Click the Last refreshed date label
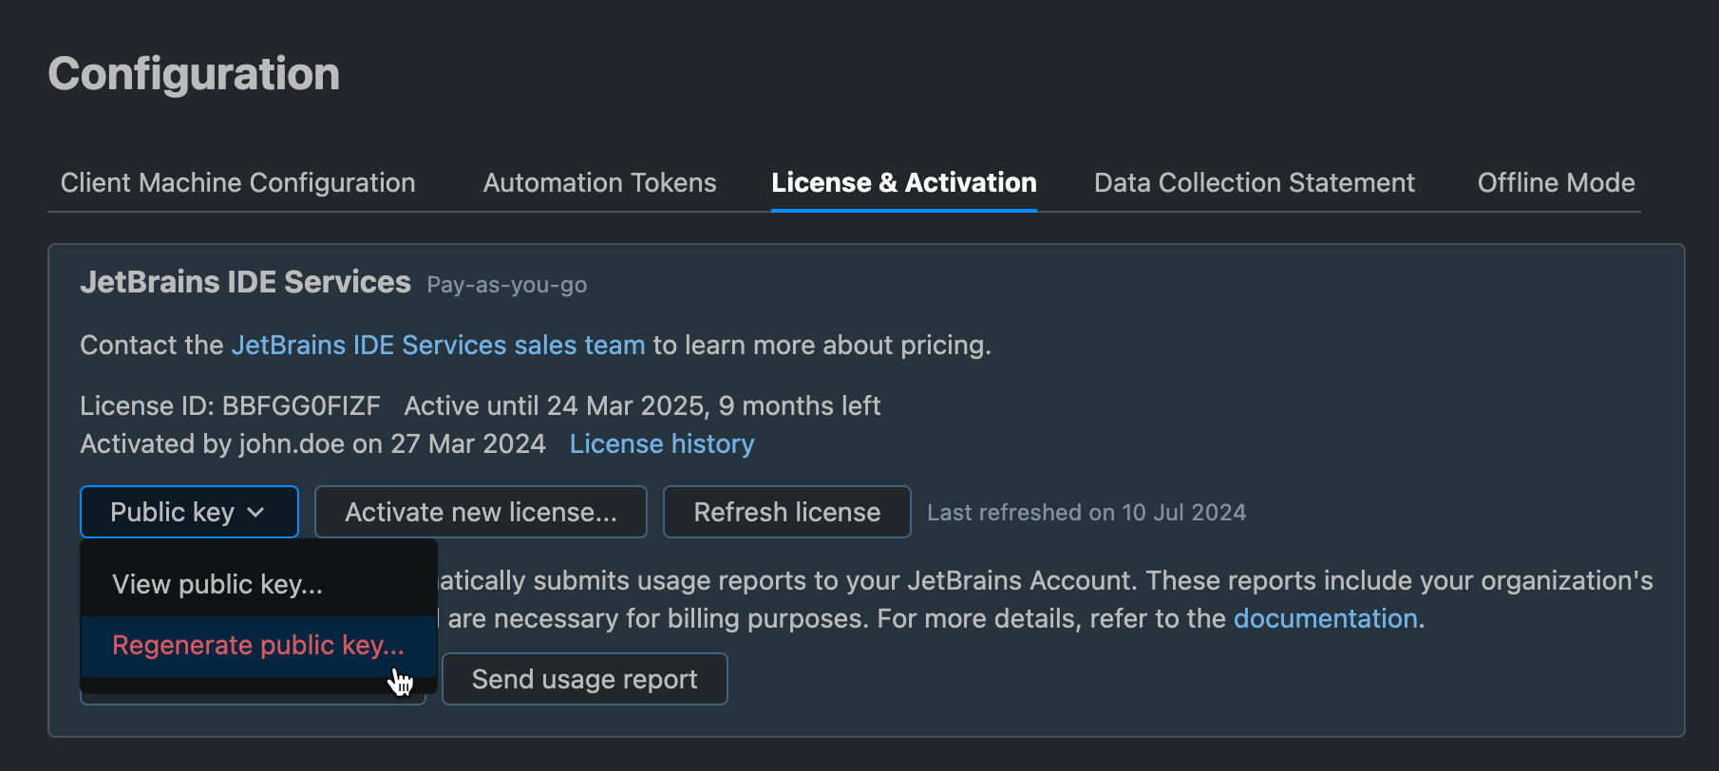 [x=1086, y=513]
